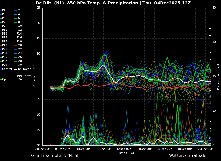
Task: Click the 1991-2020 mean legend entry
Action: point(23,77)
